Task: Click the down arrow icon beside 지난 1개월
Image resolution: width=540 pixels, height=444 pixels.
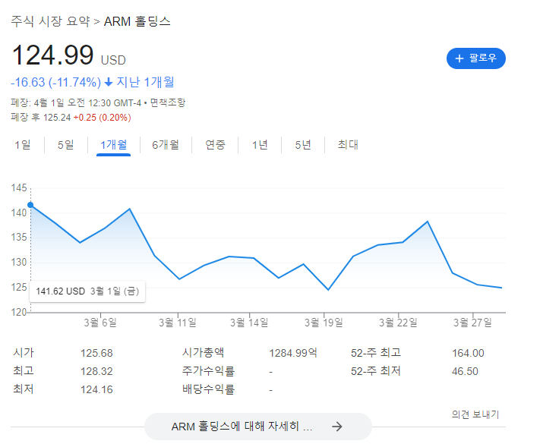Action: point(109,82)
